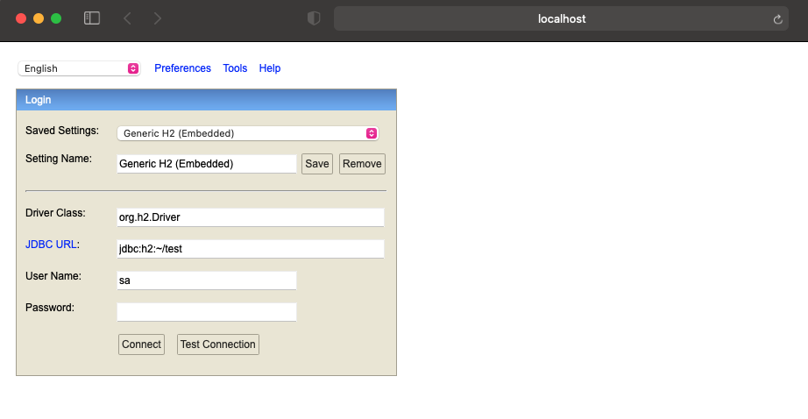Open the Help link
The image size is (808, 419).
click(270, 68)
